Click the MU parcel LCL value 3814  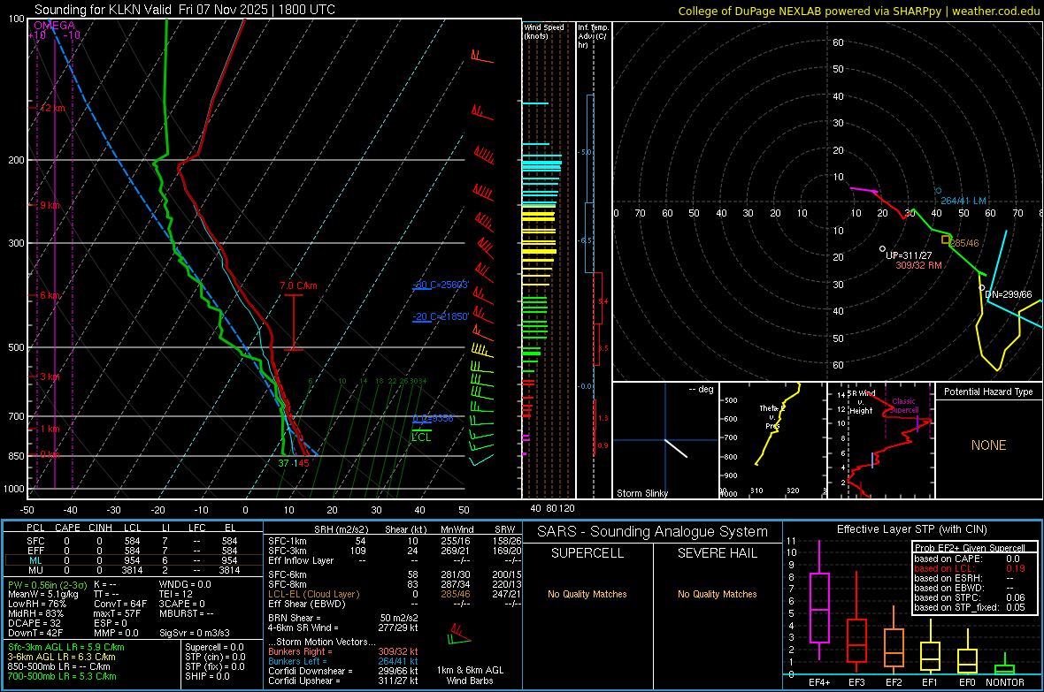(132, 570)
